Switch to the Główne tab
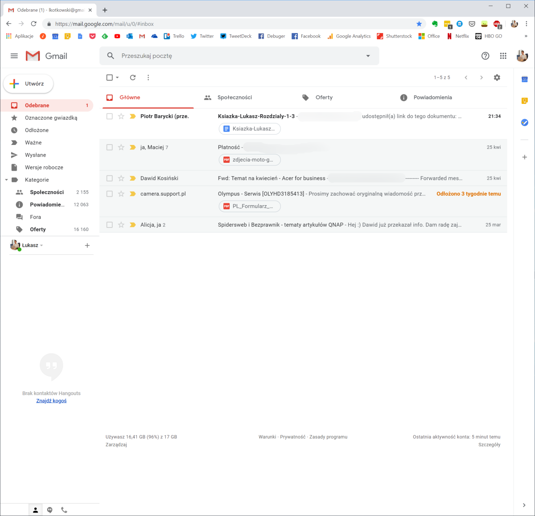Screen dimensions: 535x516 [148, 97]
